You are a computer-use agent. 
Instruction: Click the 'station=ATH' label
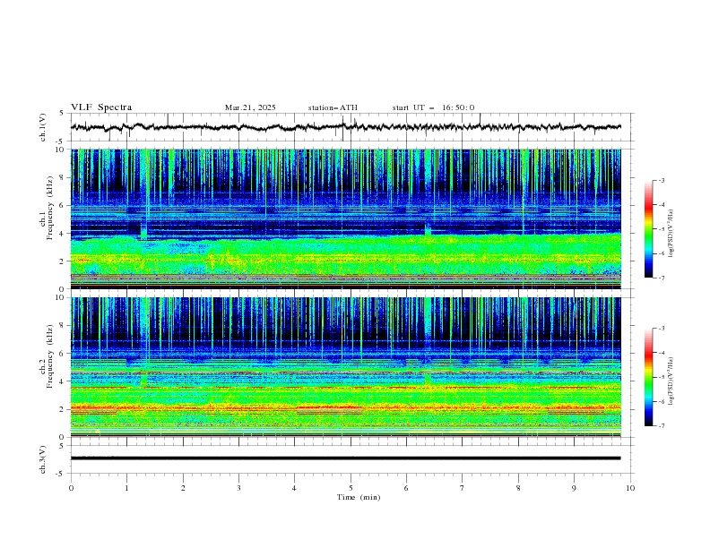(333, 107)
